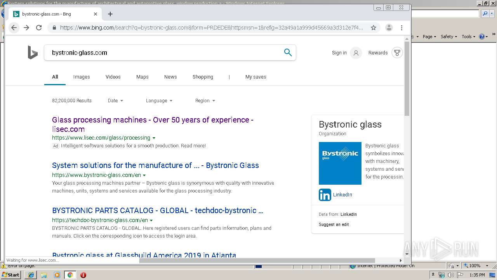Close the bystronic-glass.com Bing tab

point(96,14)
